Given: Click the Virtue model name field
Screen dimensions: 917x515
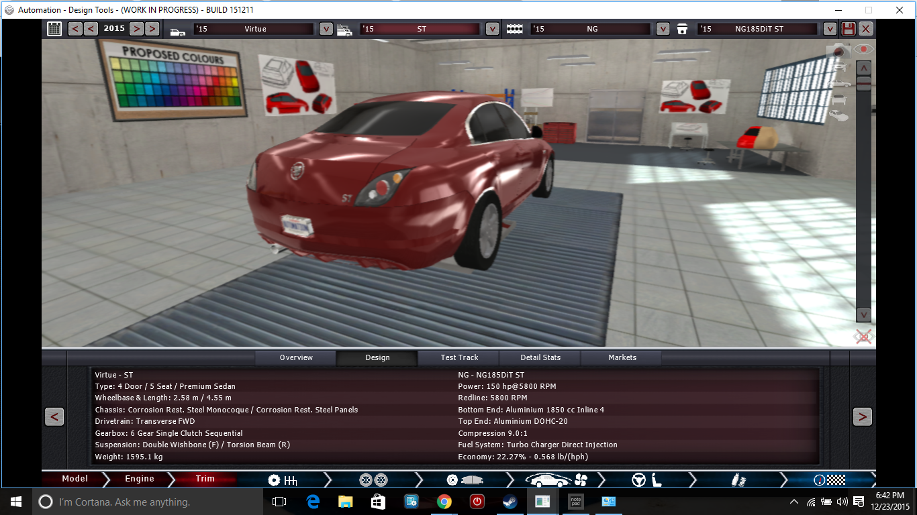Looking at the screenshot, I should click(254, 29).
